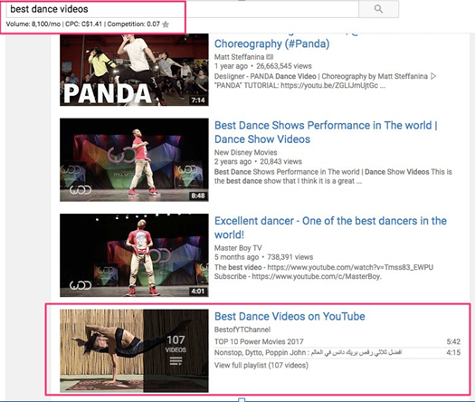Click the 8:48 duration badge

click(198, 196)
